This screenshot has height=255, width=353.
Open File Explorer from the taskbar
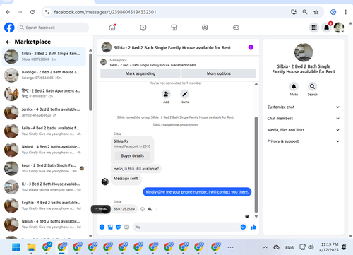(31, 247)
